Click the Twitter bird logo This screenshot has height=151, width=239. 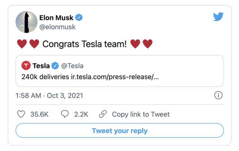tap(218, 17)
